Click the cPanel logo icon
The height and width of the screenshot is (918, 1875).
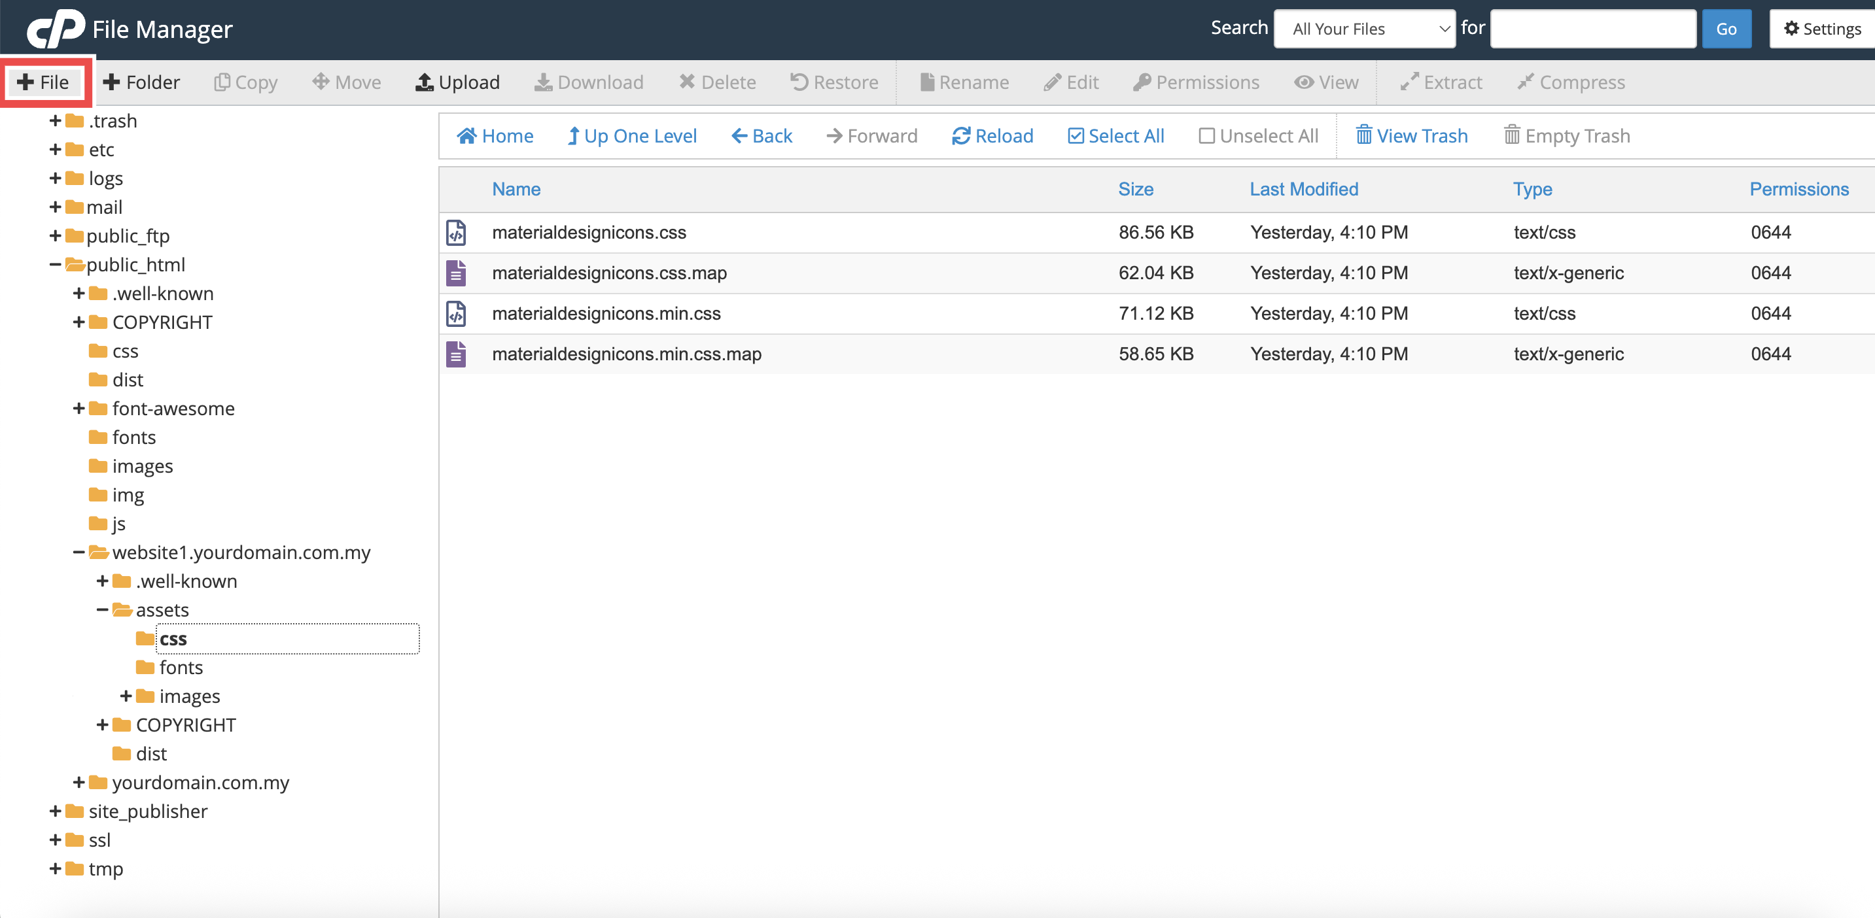56,28
